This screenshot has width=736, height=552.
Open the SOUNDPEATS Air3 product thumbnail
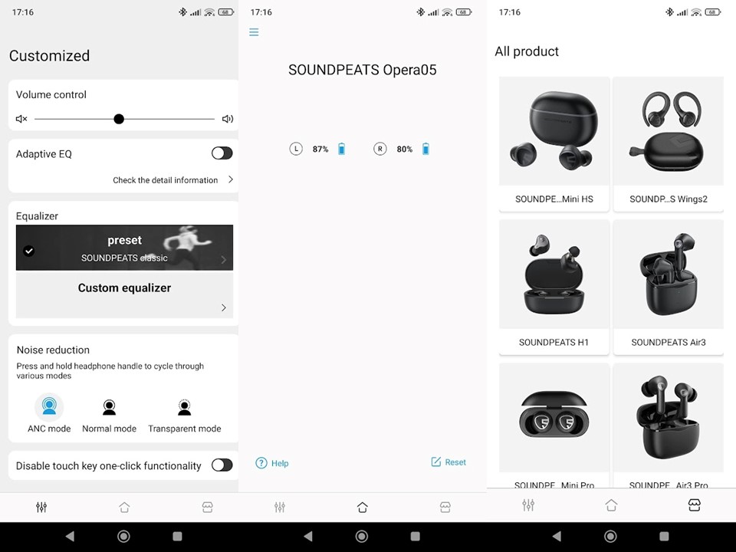(669, 274)
